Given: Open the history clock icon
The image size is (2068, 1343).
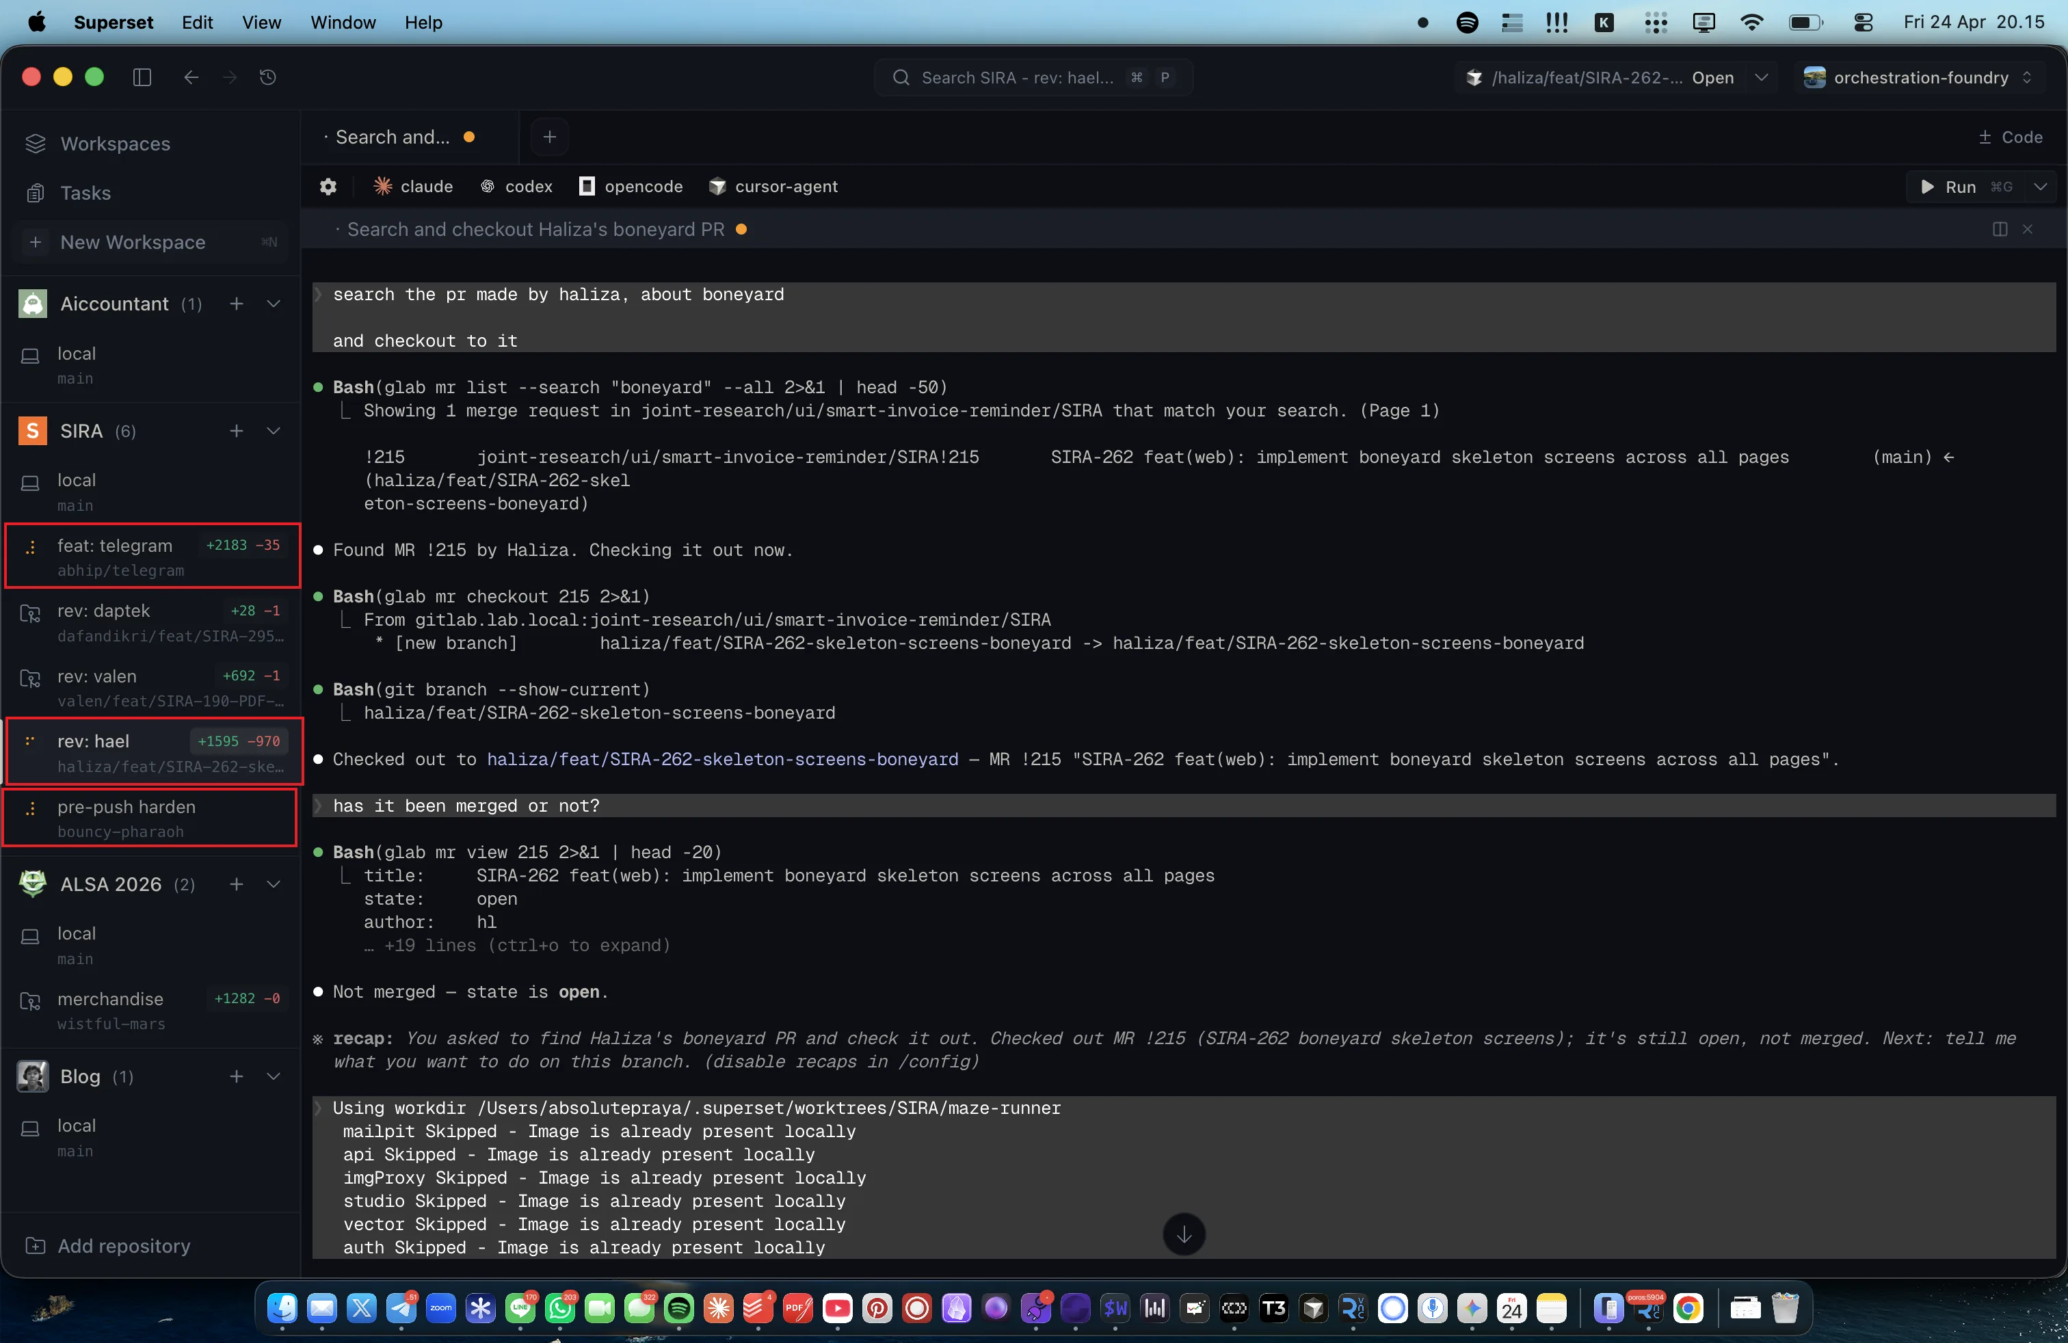Looking at the screenshot, I should pos(267,77).
